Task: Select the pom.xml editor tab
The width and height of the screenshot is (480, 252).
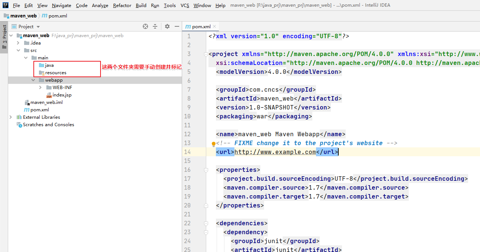Action: point(201,26)
